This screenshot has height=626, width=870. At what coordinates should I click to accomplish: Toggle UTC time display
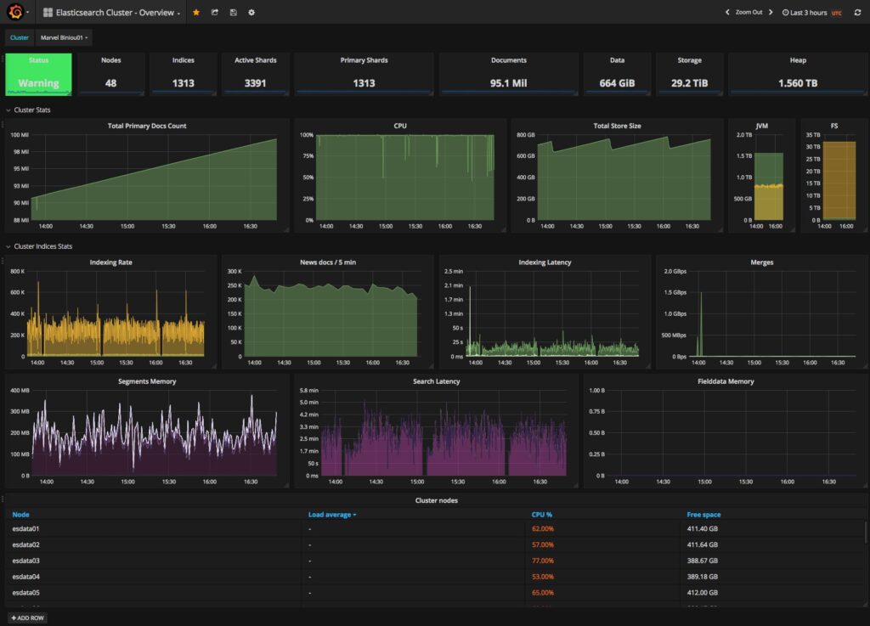pos(836,13)
